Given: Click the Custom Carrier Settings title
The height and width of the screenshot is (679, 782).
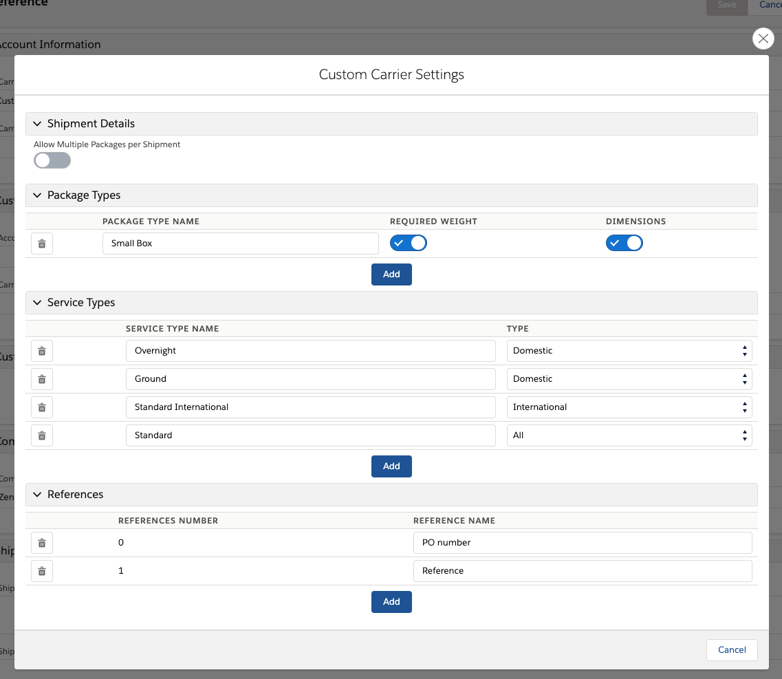Looking at the screenshot, I should coord(391,75).
